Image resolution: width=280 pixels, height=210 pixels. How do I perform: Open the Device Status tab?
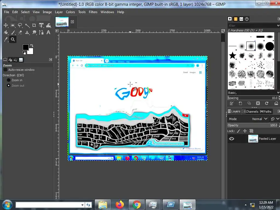coord(10,60)
